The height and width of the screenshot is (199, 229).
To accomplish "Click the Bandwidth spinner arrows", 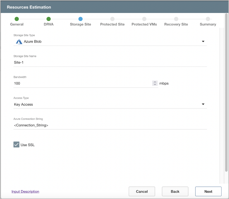I will coord(155,83).
